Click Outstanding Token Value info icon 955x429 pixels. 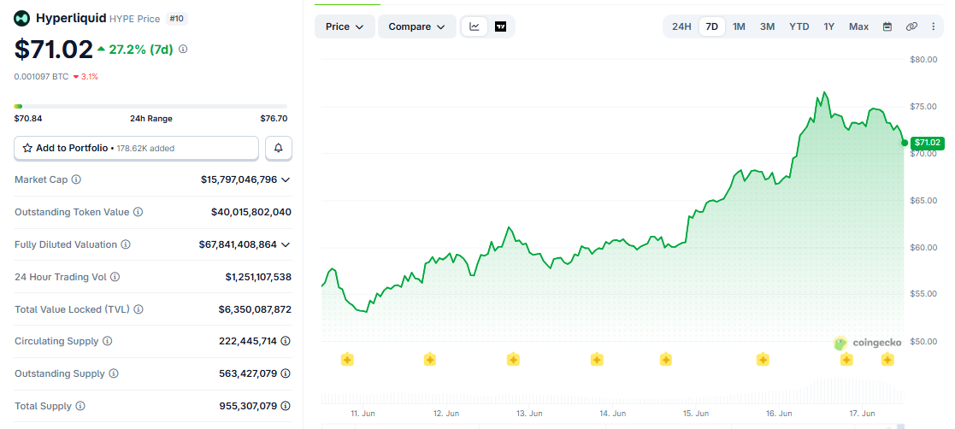139,213
